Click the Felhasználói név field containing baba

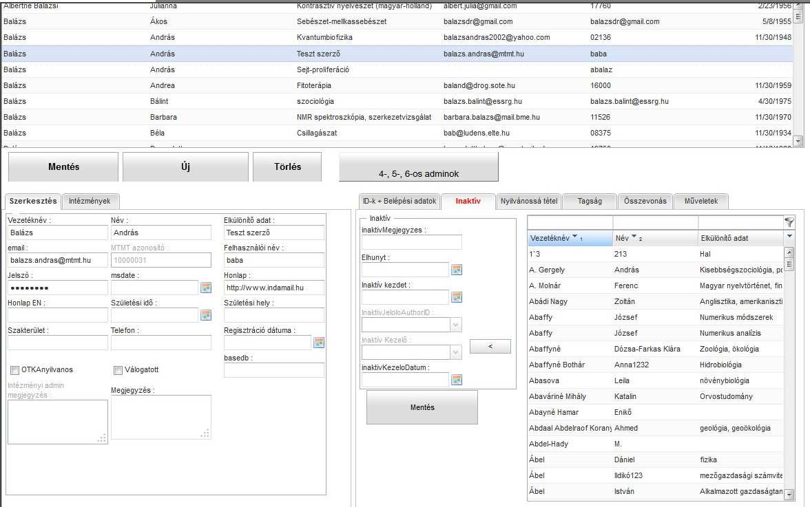tap(274, 261)
